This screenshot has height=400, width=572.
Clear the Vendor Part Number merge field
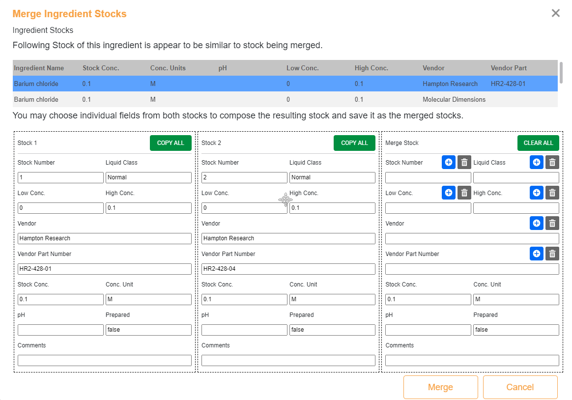tap(552, 254)
